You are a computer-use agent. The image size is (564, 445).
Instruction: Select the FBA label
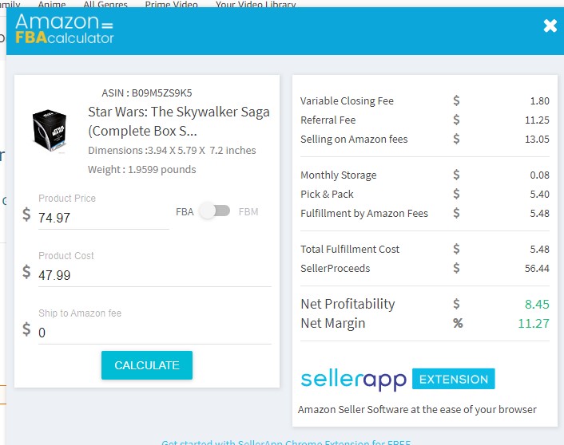pyautogui.click(x=185, y=212)
